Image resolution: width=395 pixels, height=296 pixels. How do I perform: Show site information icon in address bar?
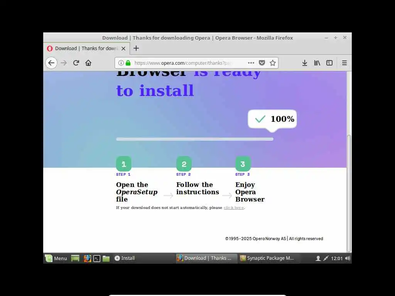coord(121,63)
